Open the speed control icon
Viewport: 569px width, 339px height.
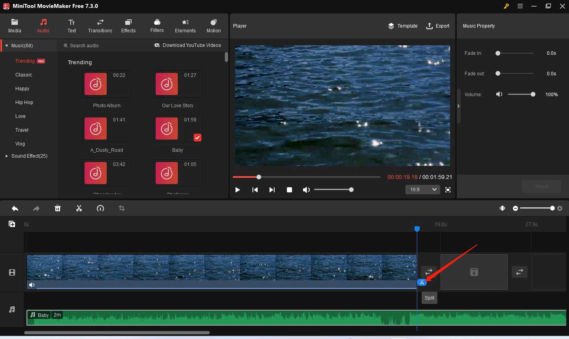[100, 208]
